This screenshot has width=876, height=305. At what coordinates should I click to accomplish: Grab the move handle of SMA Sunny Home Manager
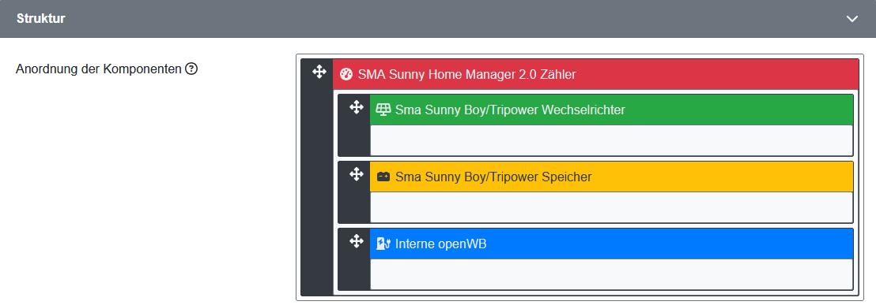point(319,72)
